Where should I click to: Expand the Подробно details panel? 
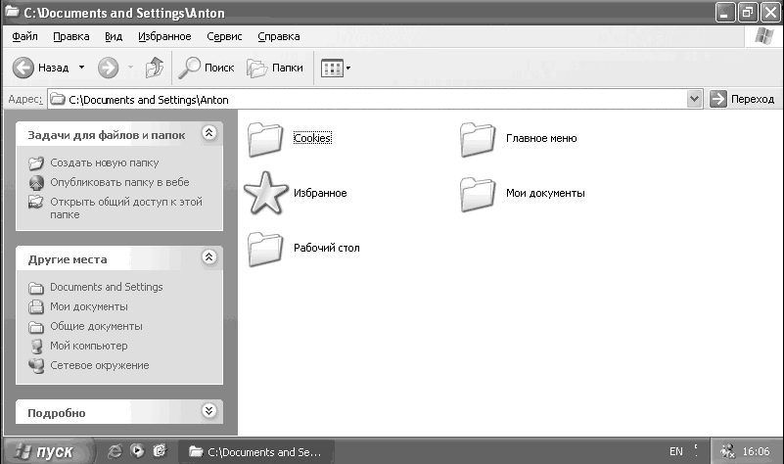click(209, 411)
